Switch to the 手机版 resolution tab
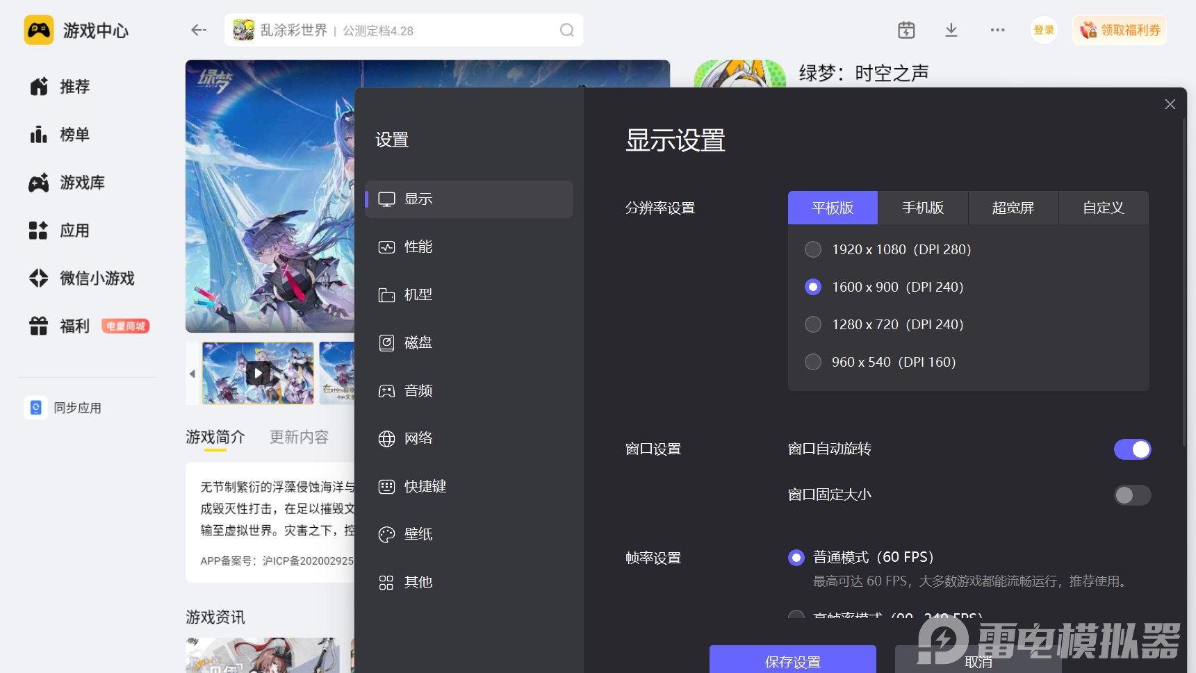The image size is (1196, 673). point(923,208)
